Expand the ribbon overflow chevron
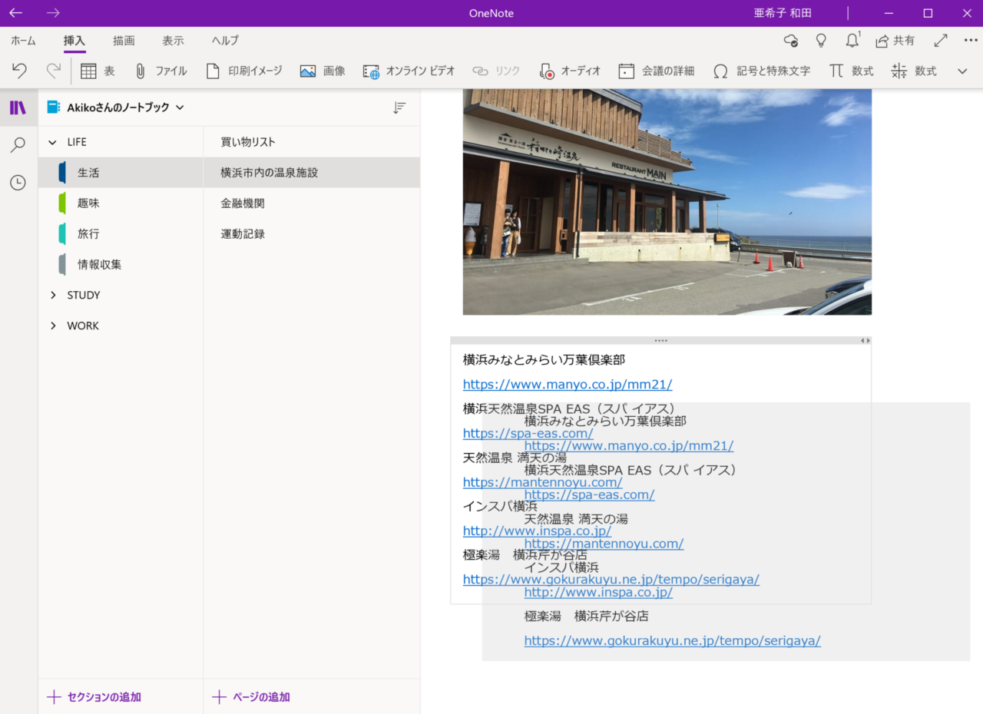The height and width of the screenshot is (714, 983). click(x=962, y=71)
